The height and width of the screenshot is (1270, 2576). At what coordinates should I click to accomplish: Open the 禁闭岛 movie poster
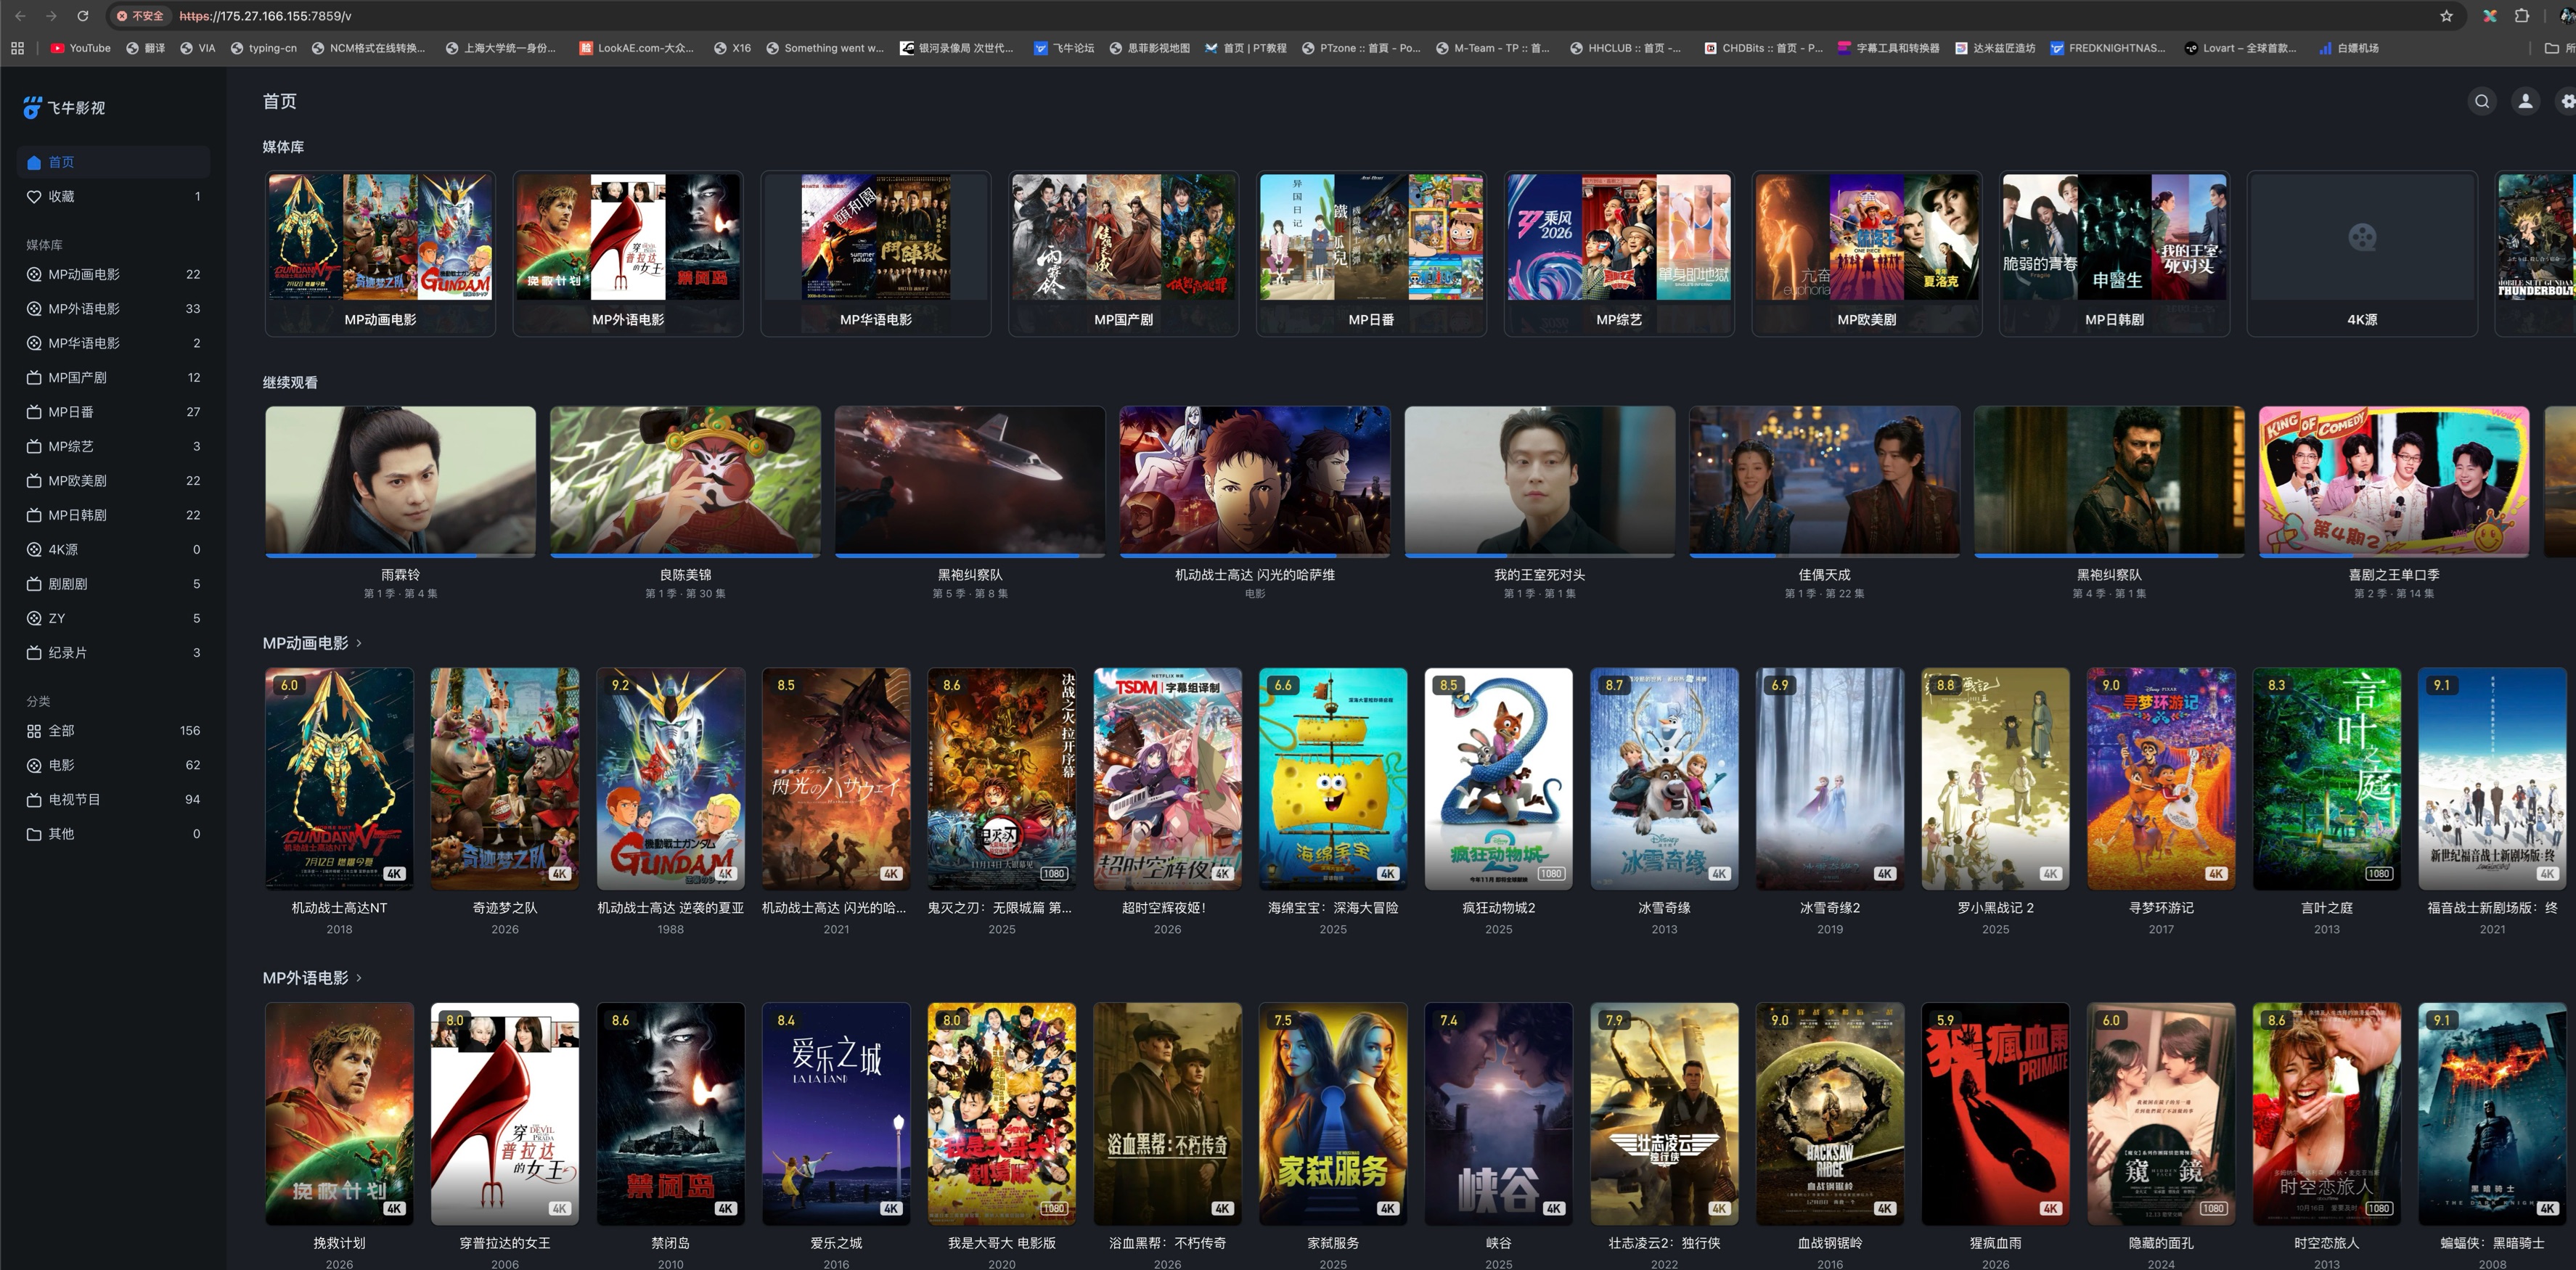pos(670,1113)
